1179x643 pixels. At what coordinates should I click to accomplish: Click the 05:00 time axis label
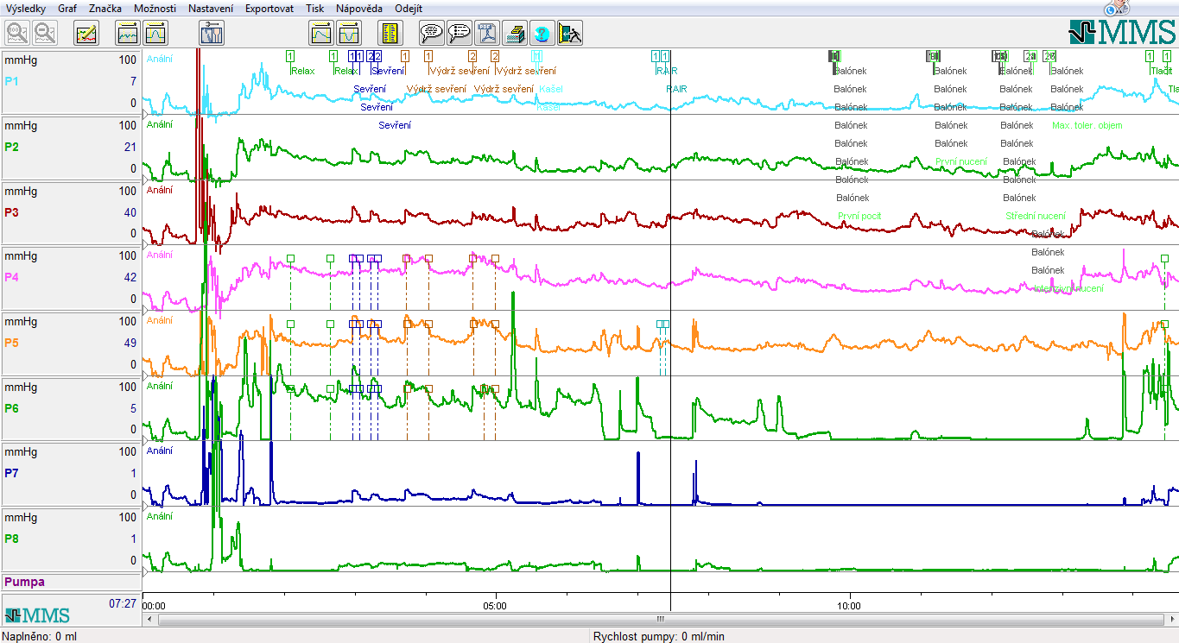[496, 606]
